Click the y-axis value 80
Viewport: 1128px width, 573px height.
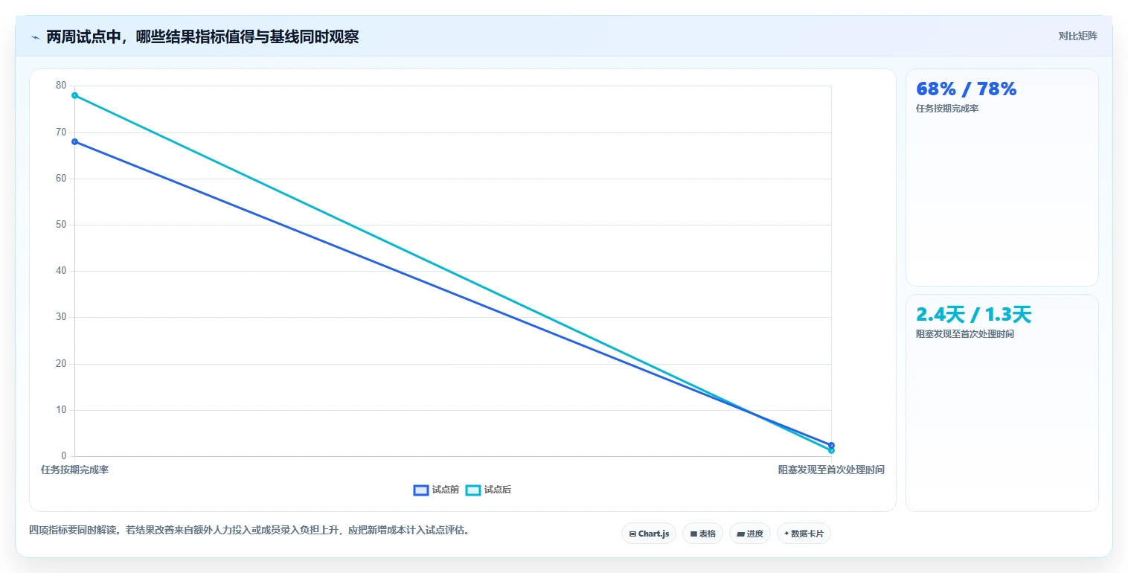(61, 86)
